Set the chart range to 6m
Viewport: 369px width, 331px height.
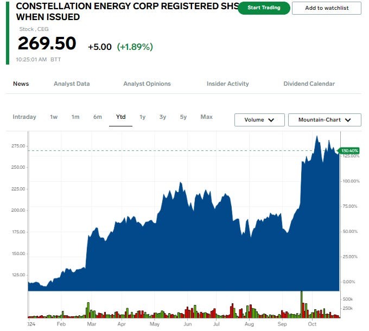coord(98,117)
